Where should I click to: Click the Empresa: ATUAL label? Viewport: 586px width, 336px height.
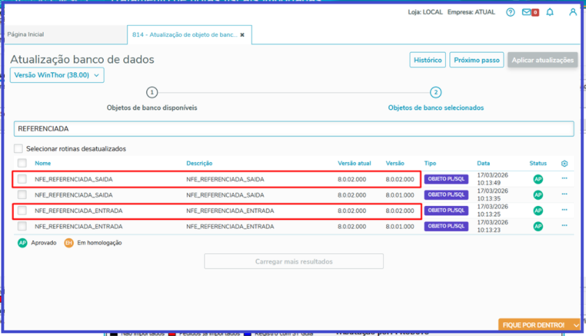point(471,13)
